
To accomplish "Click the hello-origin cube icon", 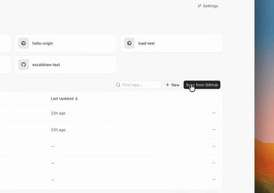I will pos(23,43).
